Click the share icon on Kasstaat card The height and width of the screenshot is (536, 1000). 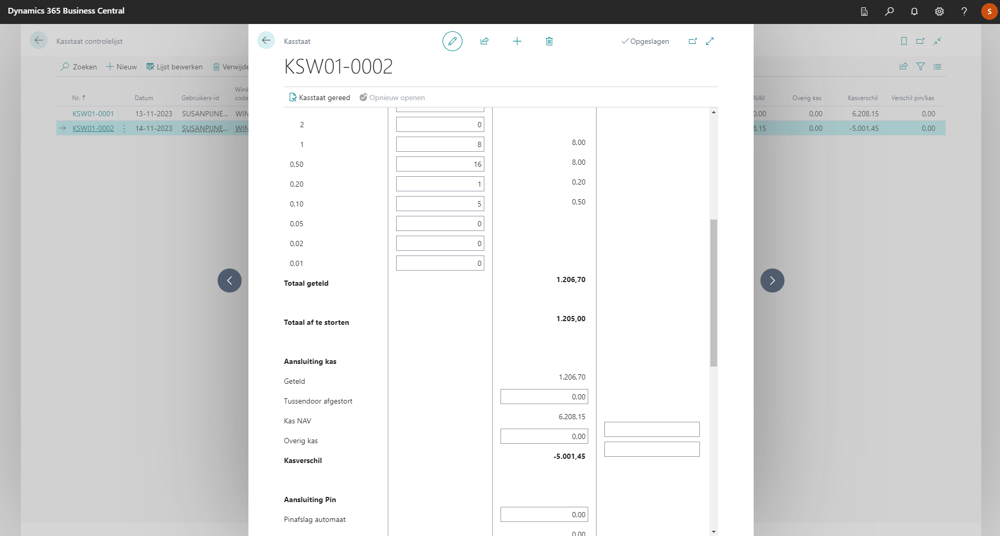(x=484, y=41)
